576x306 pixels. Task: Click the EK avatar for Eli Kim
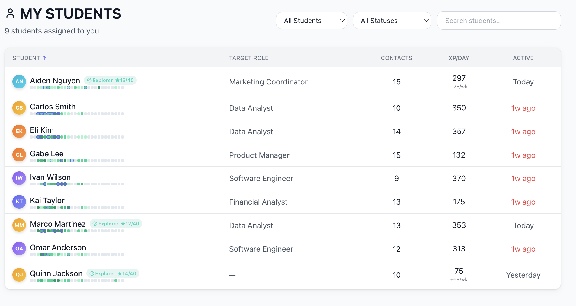coord(19,131)
